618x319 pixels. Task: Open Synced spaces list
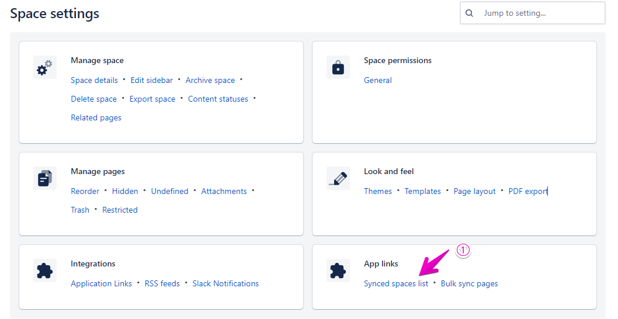pos(395,284)
